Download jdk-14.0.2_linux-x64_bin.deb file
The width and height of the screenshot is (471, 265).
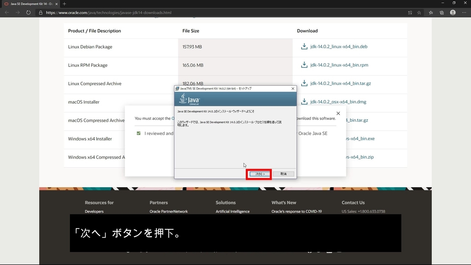click(x=339, y=47)
